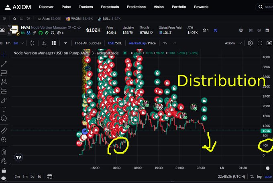Open the history clock in the ticker bar
Image resolution: width=273 pixels, height=183 pixels.
[x=28, y=18]
